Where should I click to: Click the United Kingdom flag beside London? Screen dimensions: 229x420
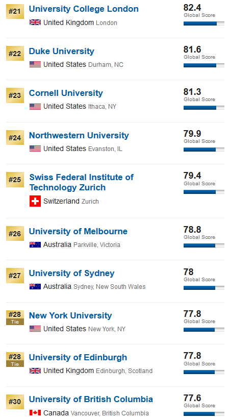[x=35, y=22]
